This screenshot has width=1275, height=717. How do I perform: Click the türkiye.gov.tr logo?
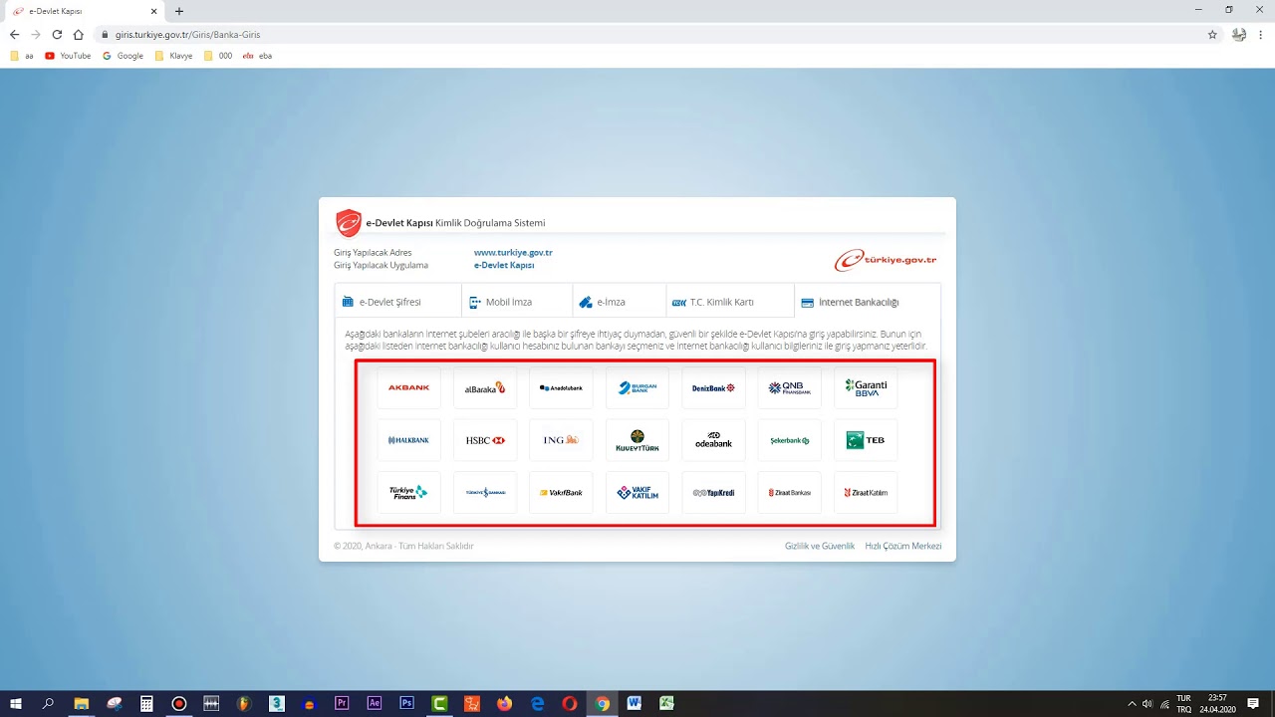(x=886, y=260)
